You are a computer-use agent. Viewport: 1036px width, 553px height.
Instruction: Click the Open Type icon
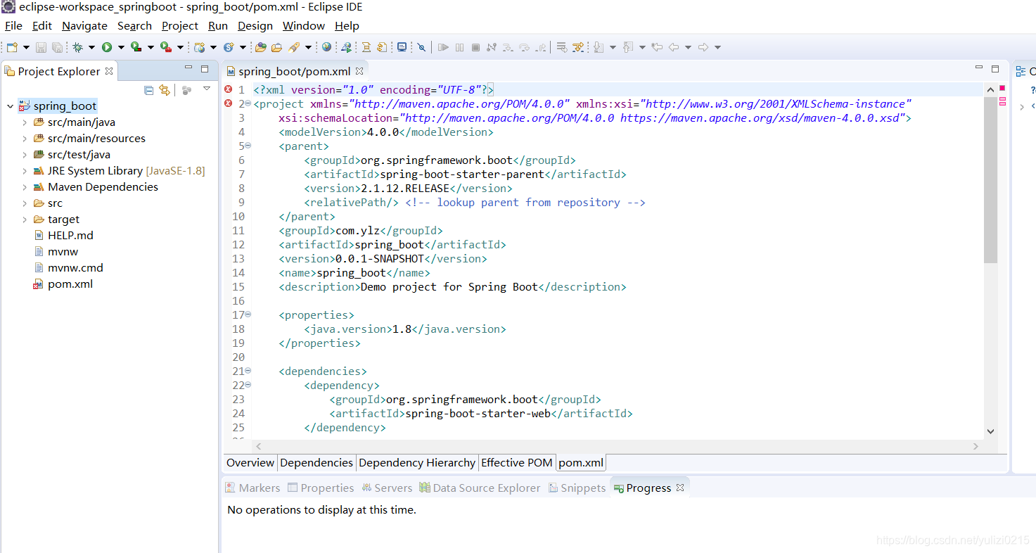[261, 47]
